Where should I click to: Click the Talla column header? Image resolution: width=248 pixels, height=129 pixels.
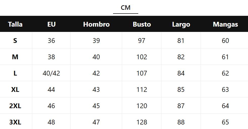click(x=15, y=24)
